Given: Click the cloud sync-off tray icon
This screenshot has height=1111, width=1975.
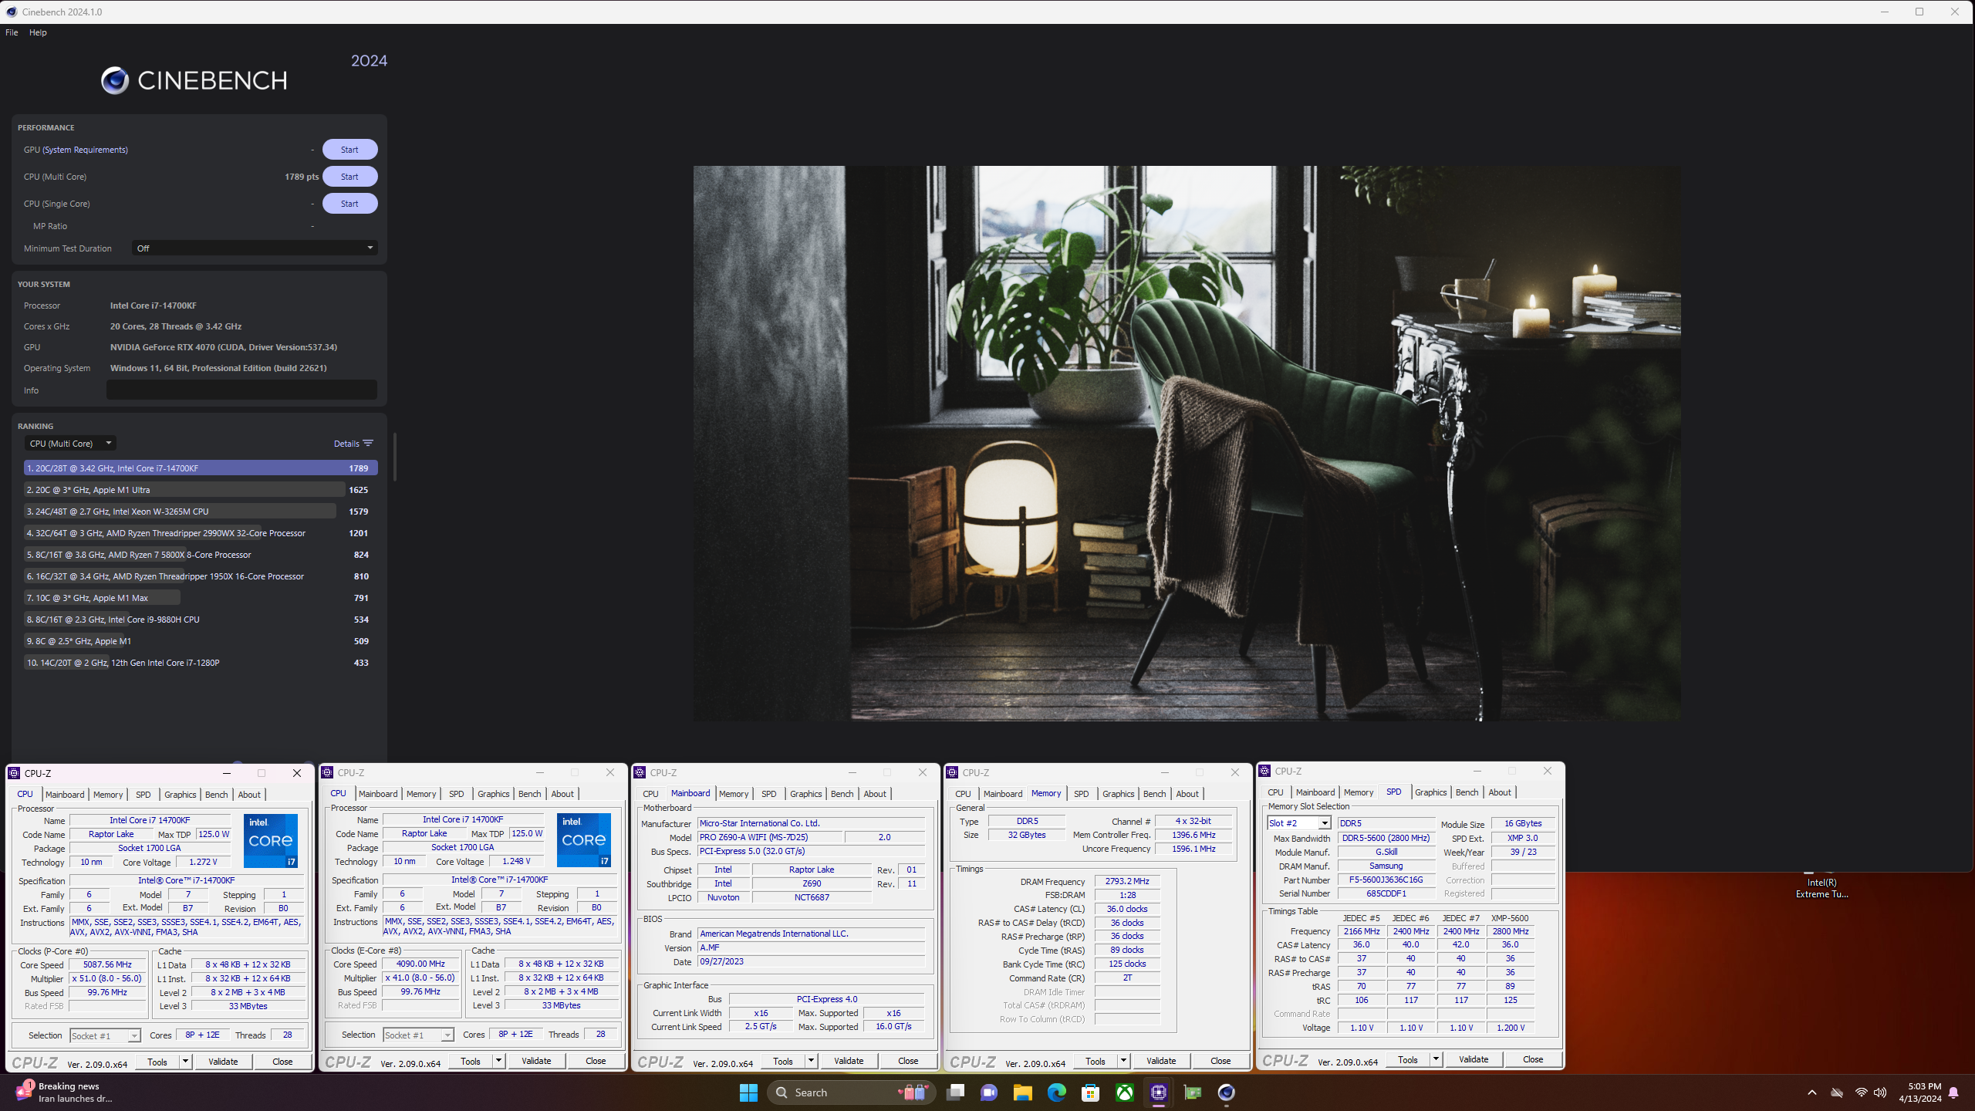Looking at the screenshot, I should (x=1837, y=1092).
